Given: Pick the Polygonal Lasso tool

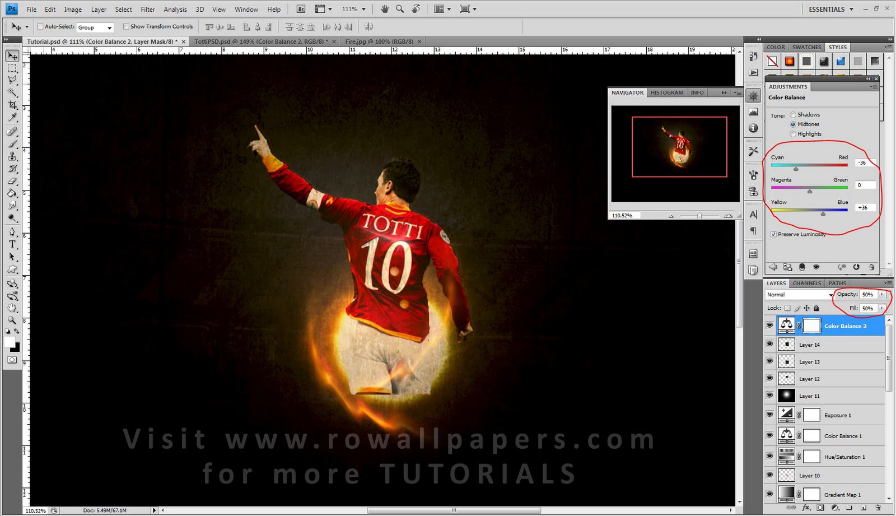Looking at the screenshot, I should 12,81.
